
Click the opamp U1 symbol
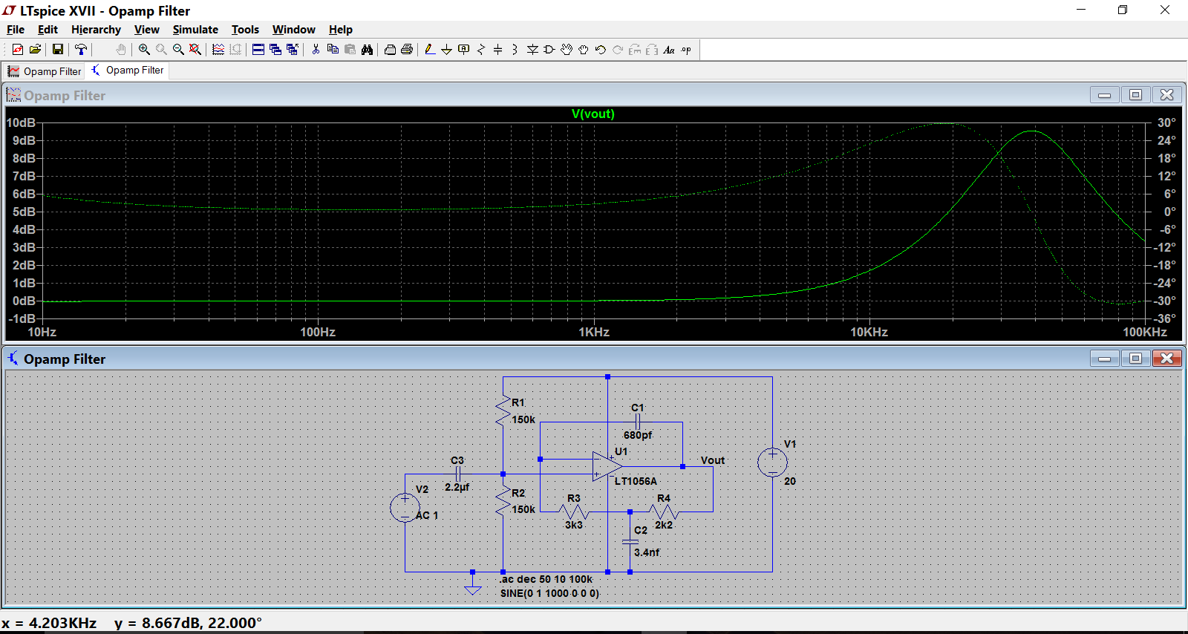(x=607, y=466)
